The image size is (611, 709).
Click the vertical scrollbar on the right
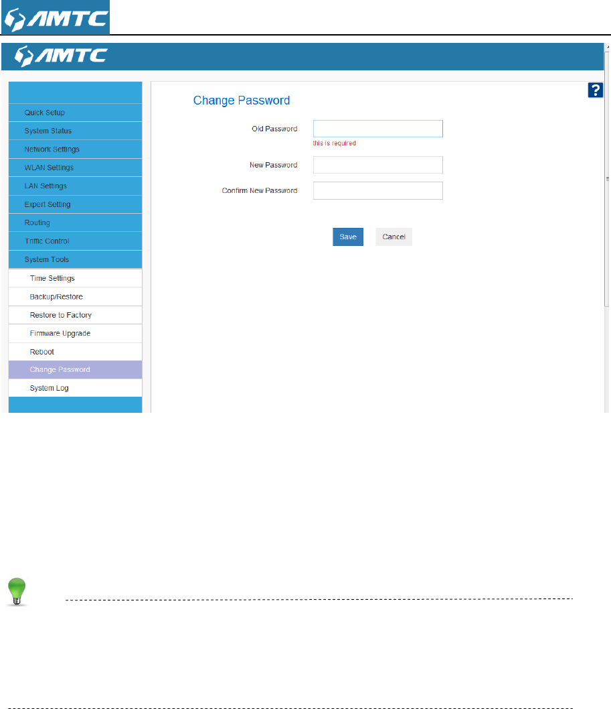coord(608,178)
